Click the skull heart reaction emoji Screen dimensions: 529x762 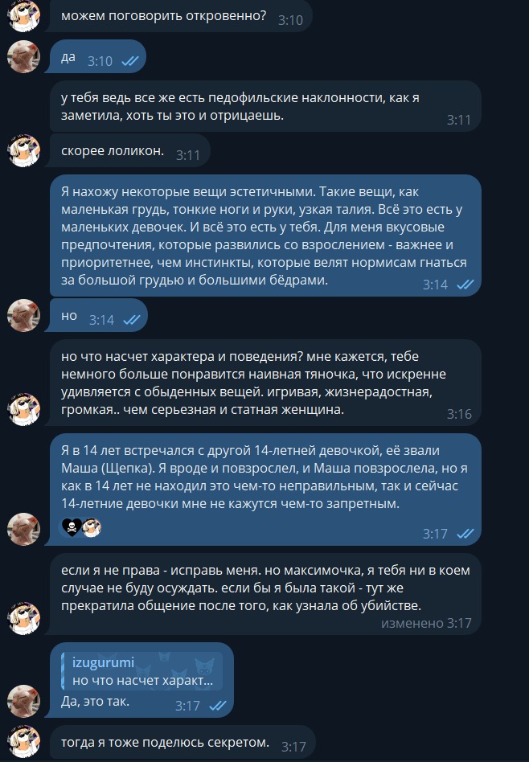[x=72, y=526]
